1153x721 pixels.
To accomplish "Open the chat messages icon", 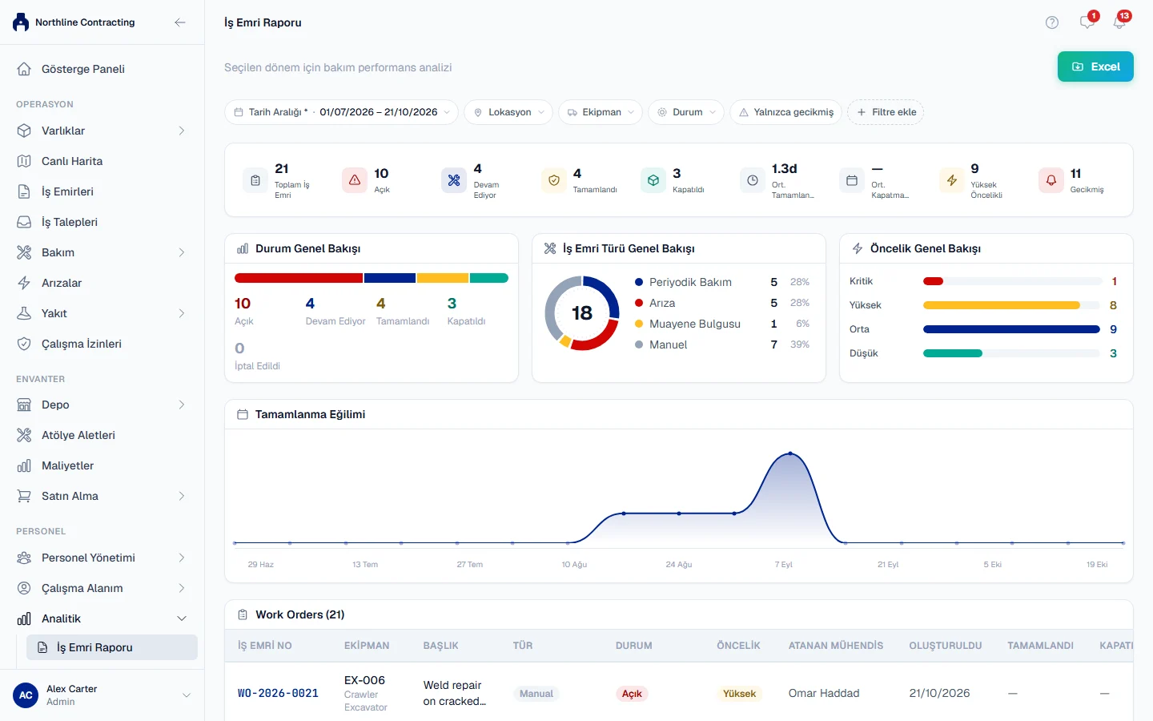I will point(1087,22).
